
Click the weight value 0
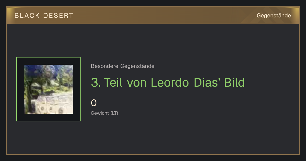(94, 103)
